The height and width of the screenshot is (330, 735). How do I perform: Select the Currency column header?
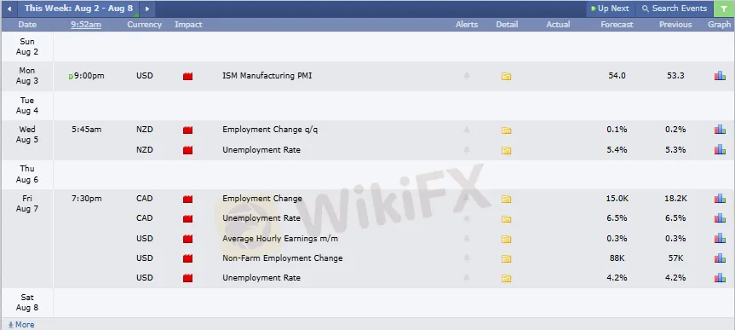pos(145,25)
